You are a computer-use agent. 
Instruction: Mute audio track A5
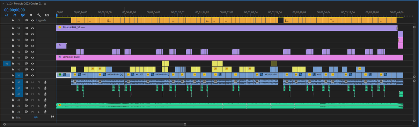point(32,106)
